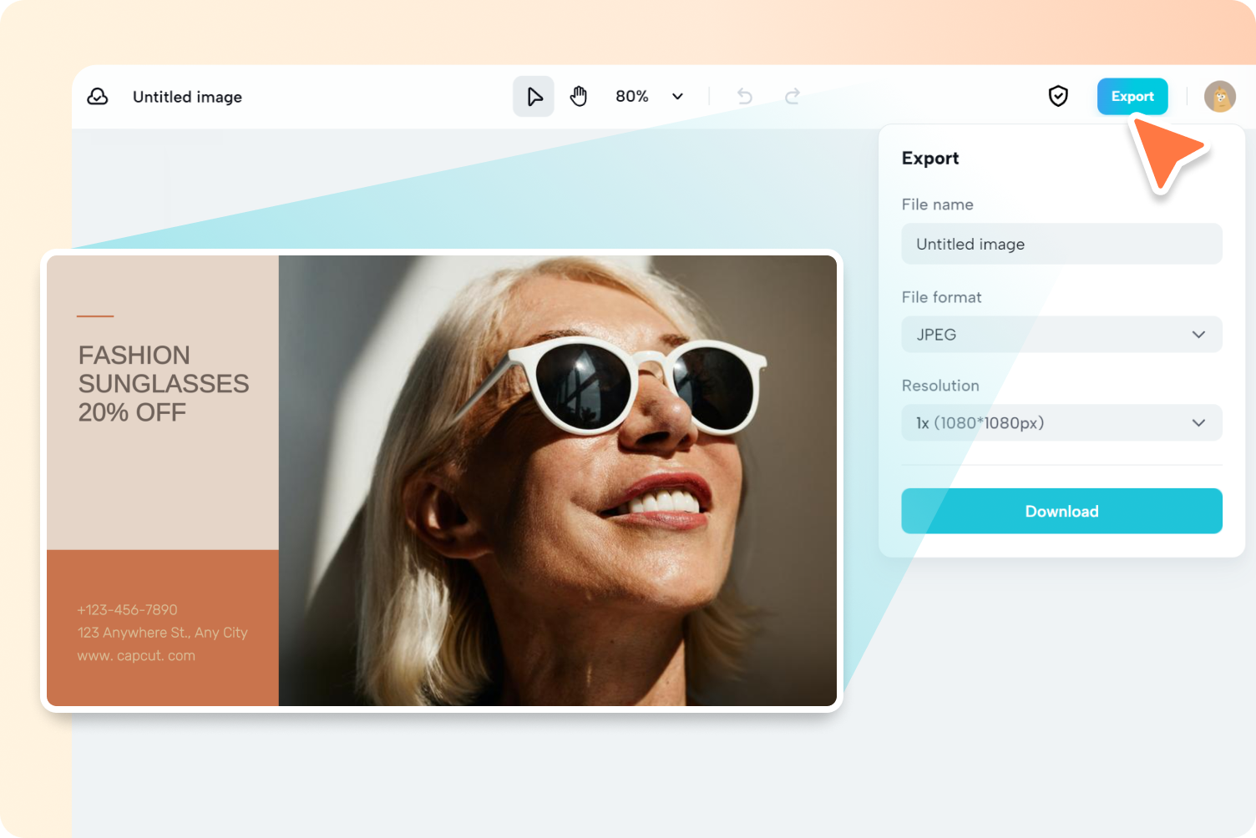Expand the Resolution 1x dropdown
The image size is (1256, 838).
click(1061, 423)
